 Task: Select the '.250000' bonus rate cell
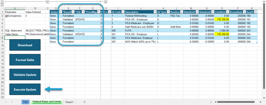(238, 16)
